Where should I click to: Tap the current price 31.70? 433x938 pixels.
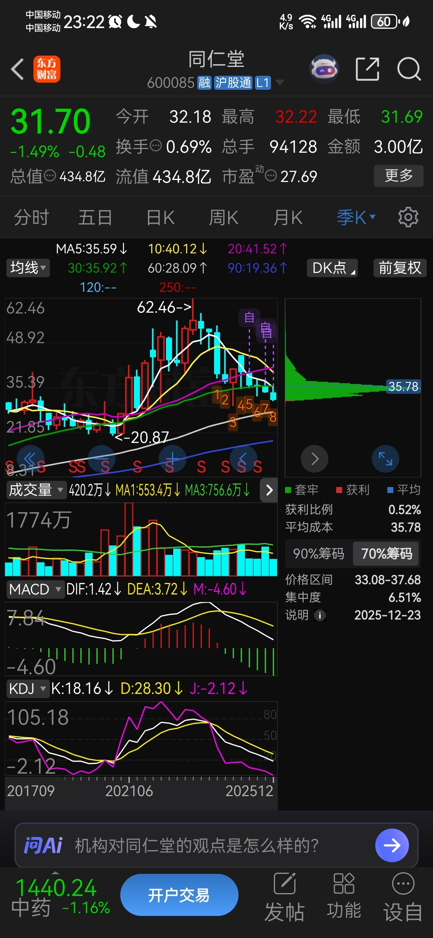pyautogui.click(x=51, y=121)
